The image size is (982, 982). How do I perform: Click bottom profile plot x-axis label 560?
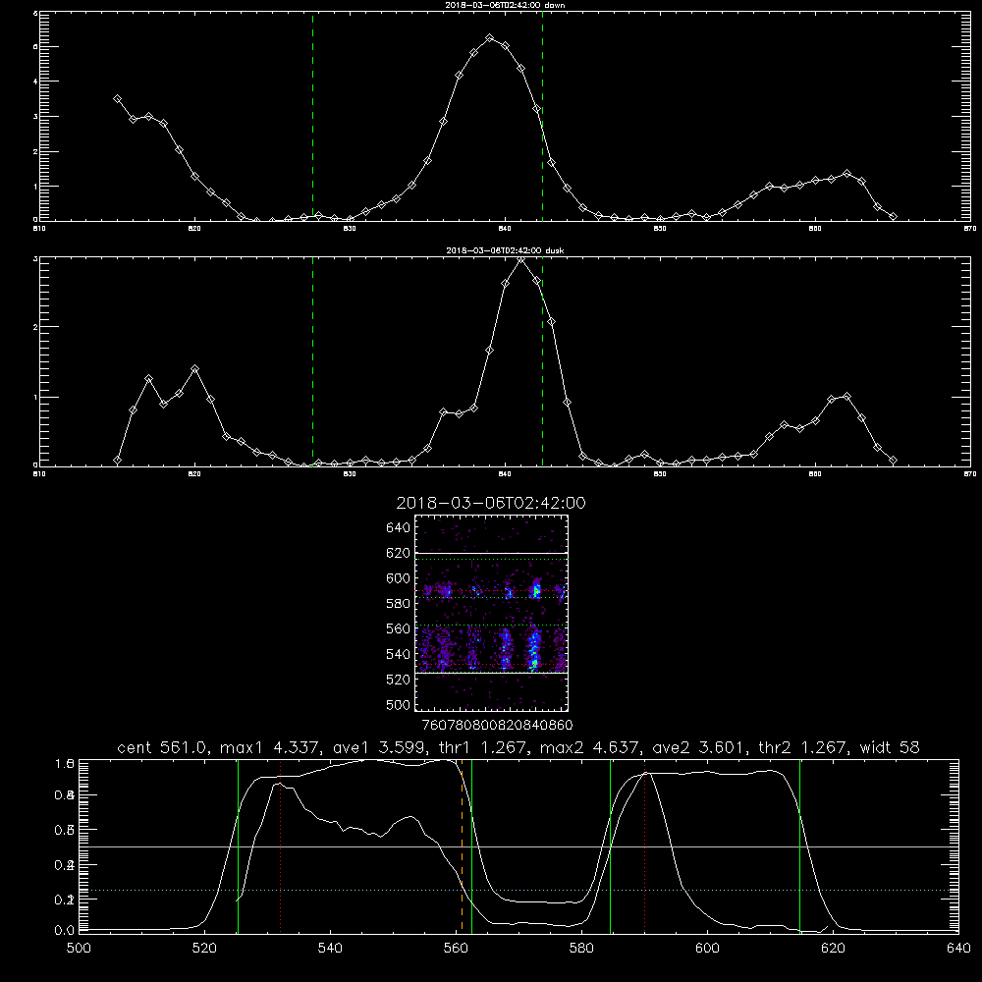[456, 949]
